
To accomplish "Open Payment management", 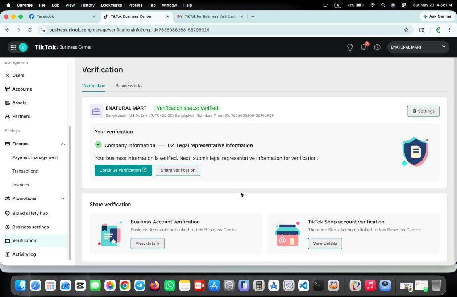I will [35, 157].
